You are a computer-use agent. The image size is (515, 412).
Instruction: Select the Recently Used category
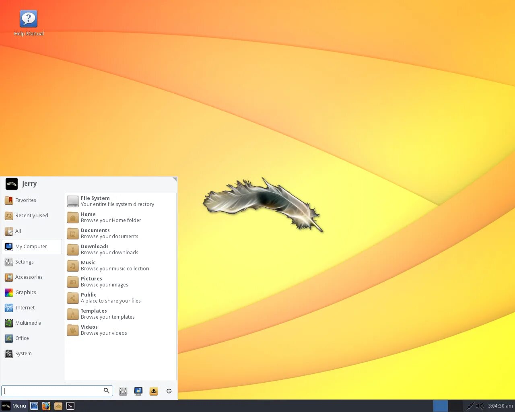tap(31, 215)
